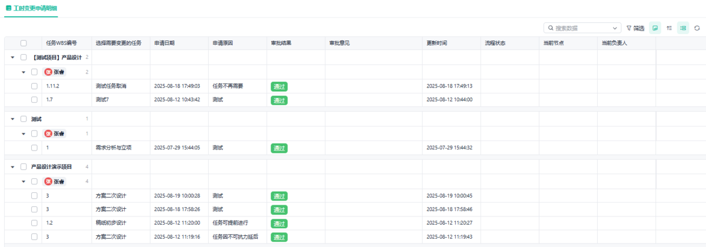
Task: Click the refresh icon in the toolbar
Action: [697, 28]
